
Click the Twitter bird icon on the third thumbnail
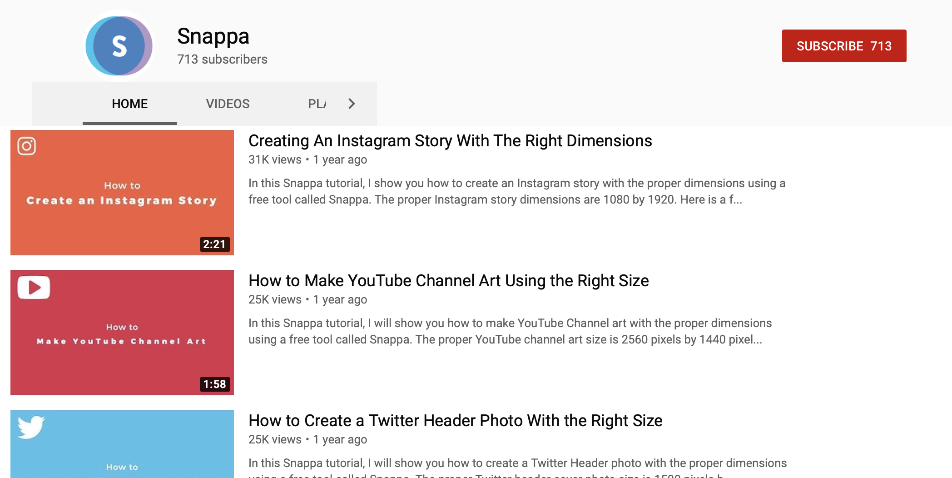click(31, 427)
